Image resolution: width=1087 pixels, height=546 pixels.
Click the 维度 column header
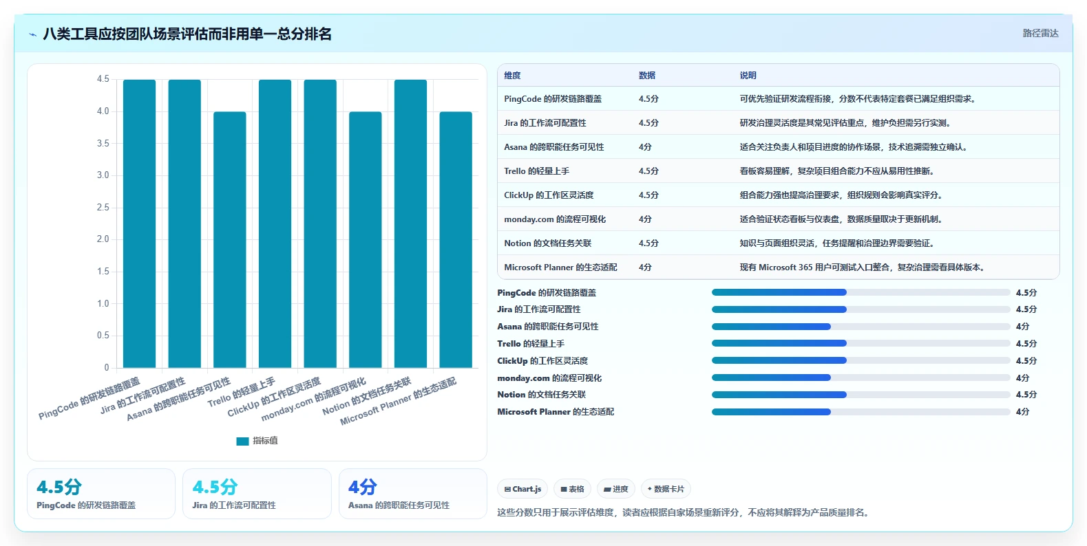(512, 76)
